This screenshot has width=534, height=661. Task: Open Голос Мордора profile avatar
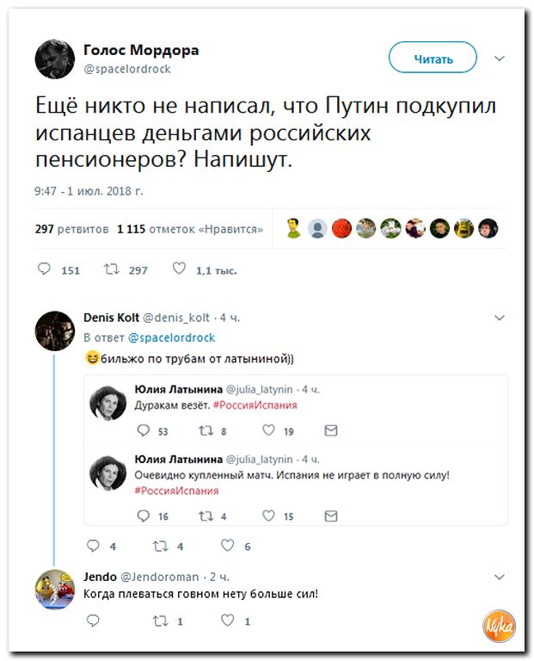(54, 59)
